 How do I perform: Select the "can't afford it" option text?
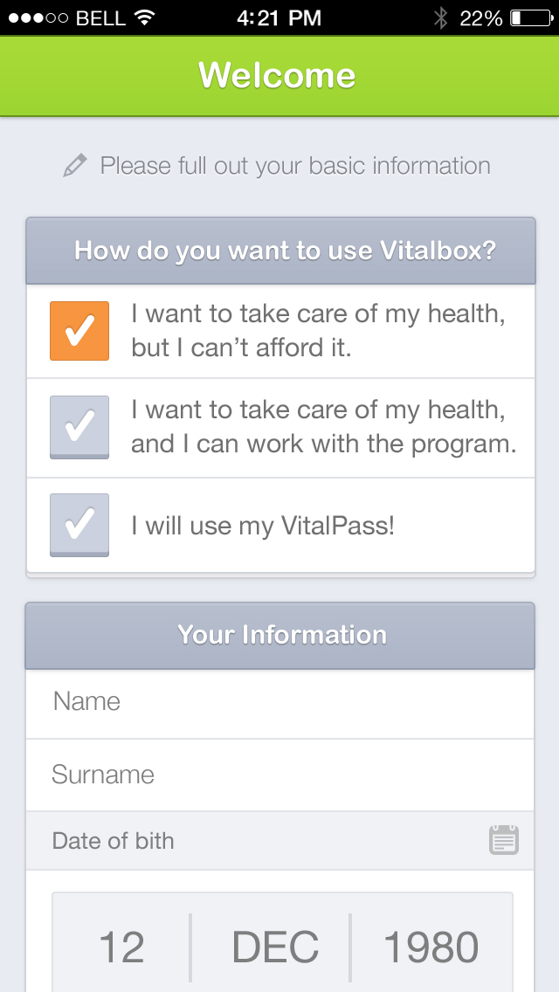coord(318,331)
